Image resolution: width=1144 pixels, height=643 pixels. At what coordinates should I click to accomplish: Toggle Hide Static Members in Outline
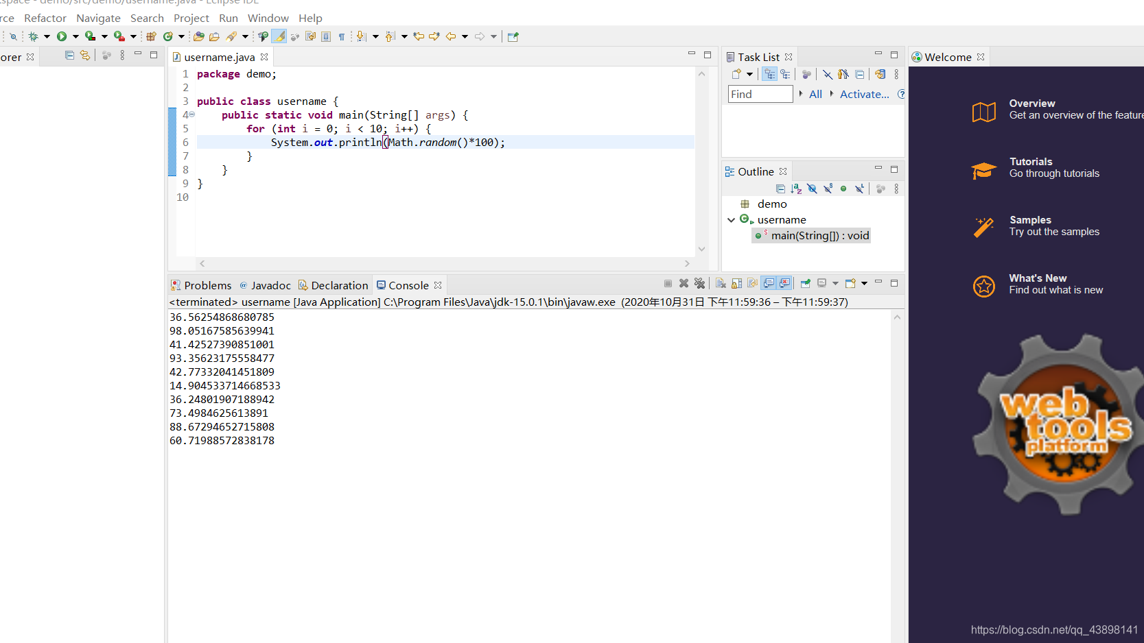pos(828,189)
